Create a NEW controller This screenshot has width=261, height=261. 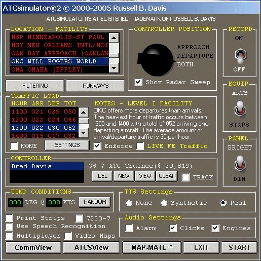pos(124,176)
